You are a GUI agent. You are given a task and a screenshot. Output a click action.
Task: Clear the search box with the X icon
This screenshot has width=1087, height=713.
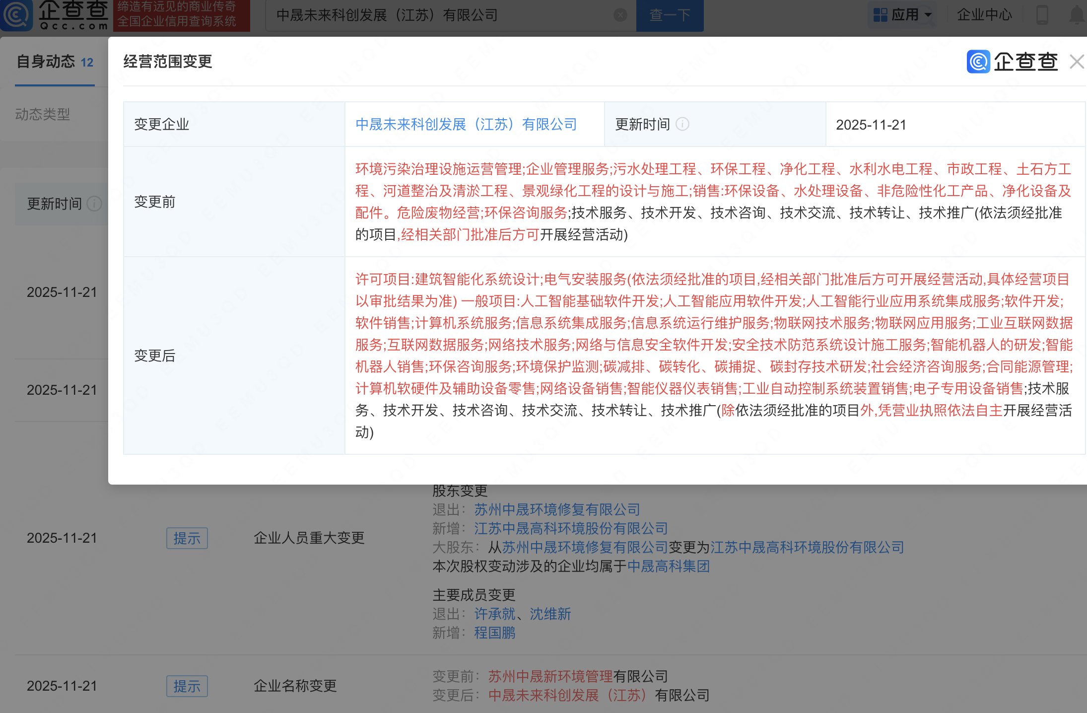[x=620, y=15]
